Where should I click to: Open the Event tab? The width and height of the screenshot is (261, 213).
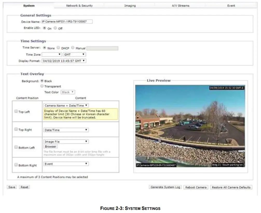[231, 5]
